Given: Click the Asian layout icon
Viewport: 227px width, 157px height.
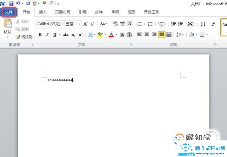Looking at the screenshot, I should 190,24.
